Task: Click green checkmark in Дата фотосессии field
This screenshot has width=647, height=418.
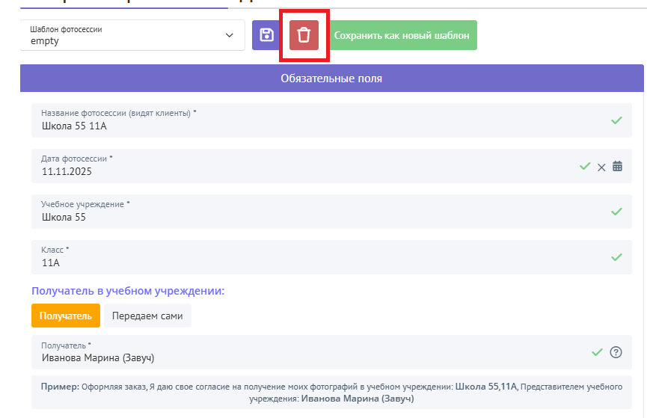Action: click(x=585, y=166)
